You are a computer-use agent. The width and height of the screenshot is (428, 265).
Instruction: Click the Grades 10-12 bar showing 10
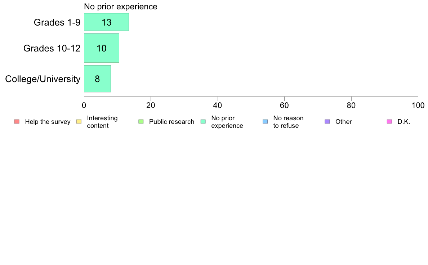pos(102,48)
